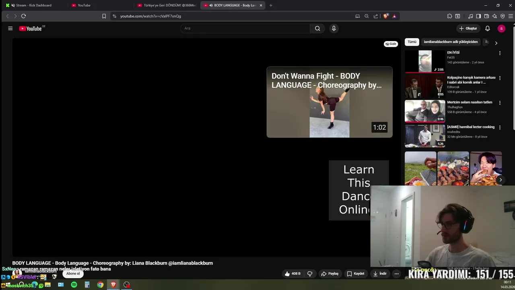Open the EN İYİSİ video thumbnail

pyautogui.click(x=425, y=61)
